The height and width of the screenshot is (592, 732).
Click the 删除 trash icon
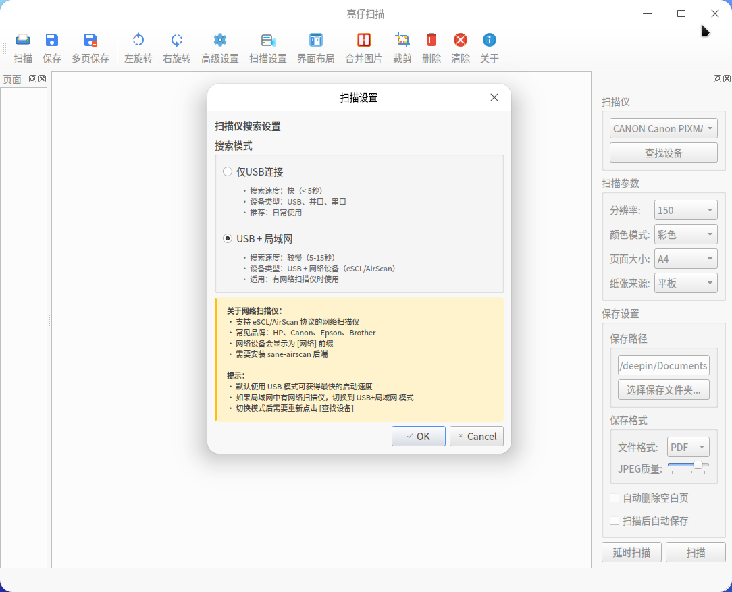[432, 40]
